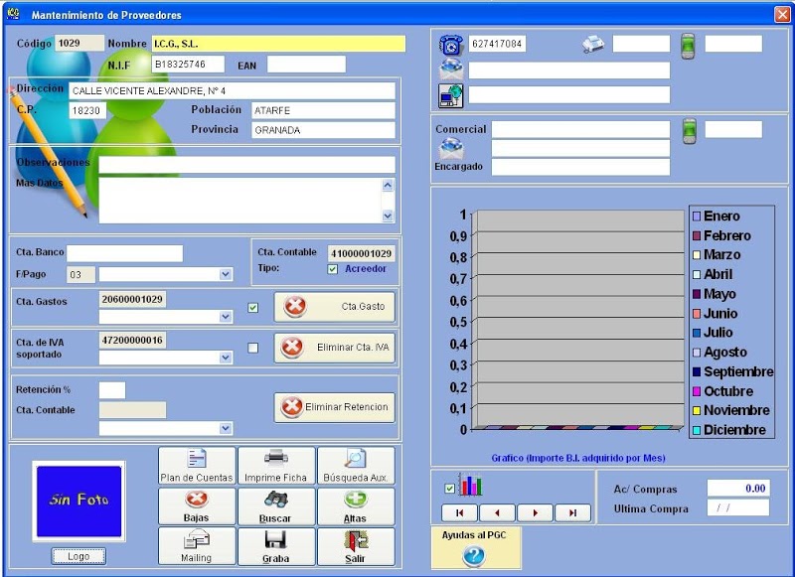Click the Cta.Gasto red X button
This screenshot has height=577, width=795.
pos(335,307)
